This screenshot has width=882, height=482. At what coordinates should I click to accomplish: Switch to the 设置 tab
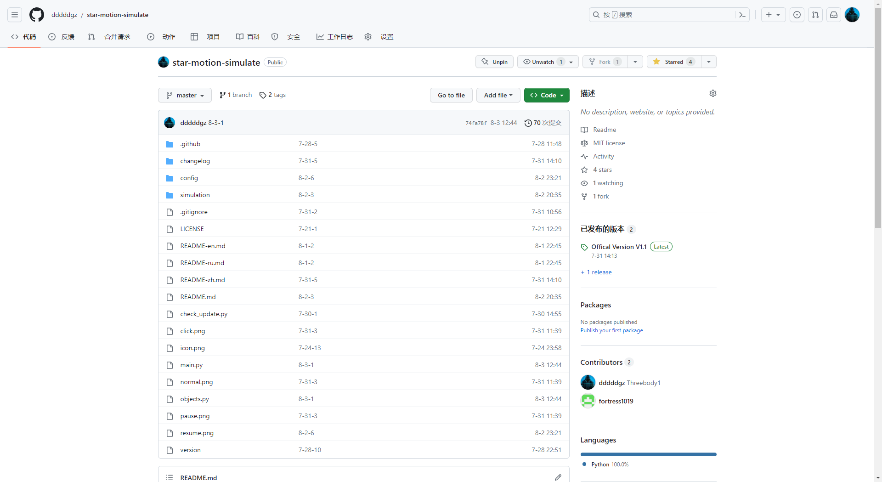click(x=379, y=37)
